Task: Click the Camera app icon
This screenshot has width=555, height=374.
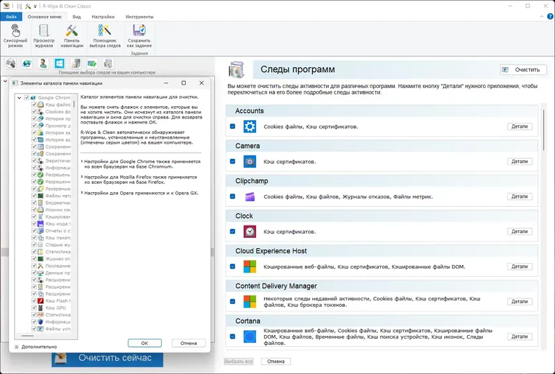Action: (250, 162)
